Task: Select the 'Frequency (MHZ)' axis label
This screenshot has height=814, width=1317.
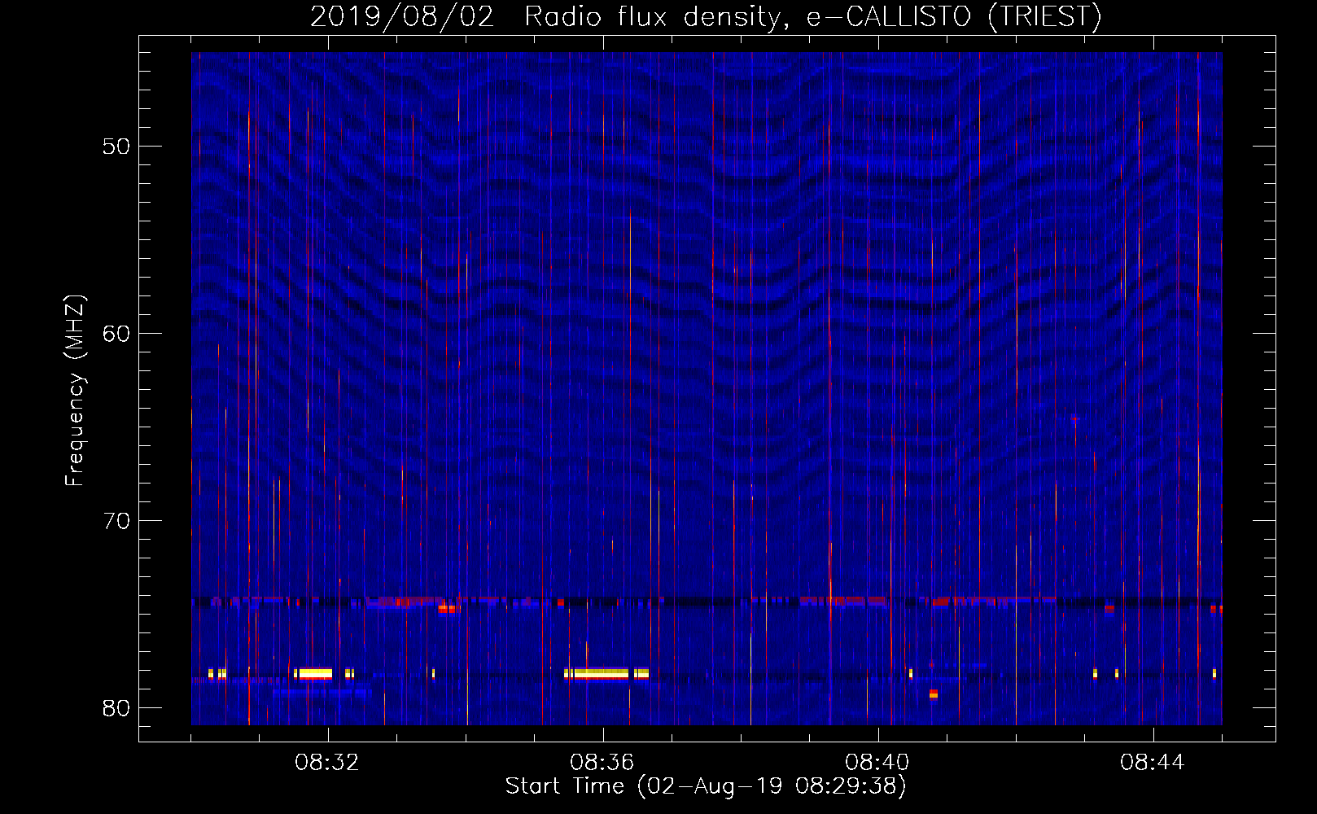Action: (75, 391)
